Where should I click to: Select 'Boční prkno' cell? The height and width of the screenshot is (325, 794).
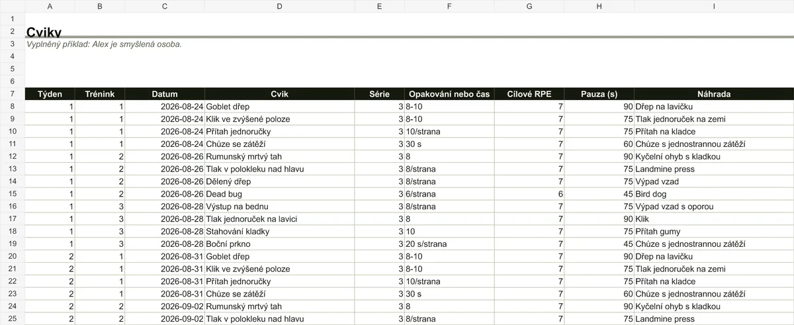[x=279, y=244]
